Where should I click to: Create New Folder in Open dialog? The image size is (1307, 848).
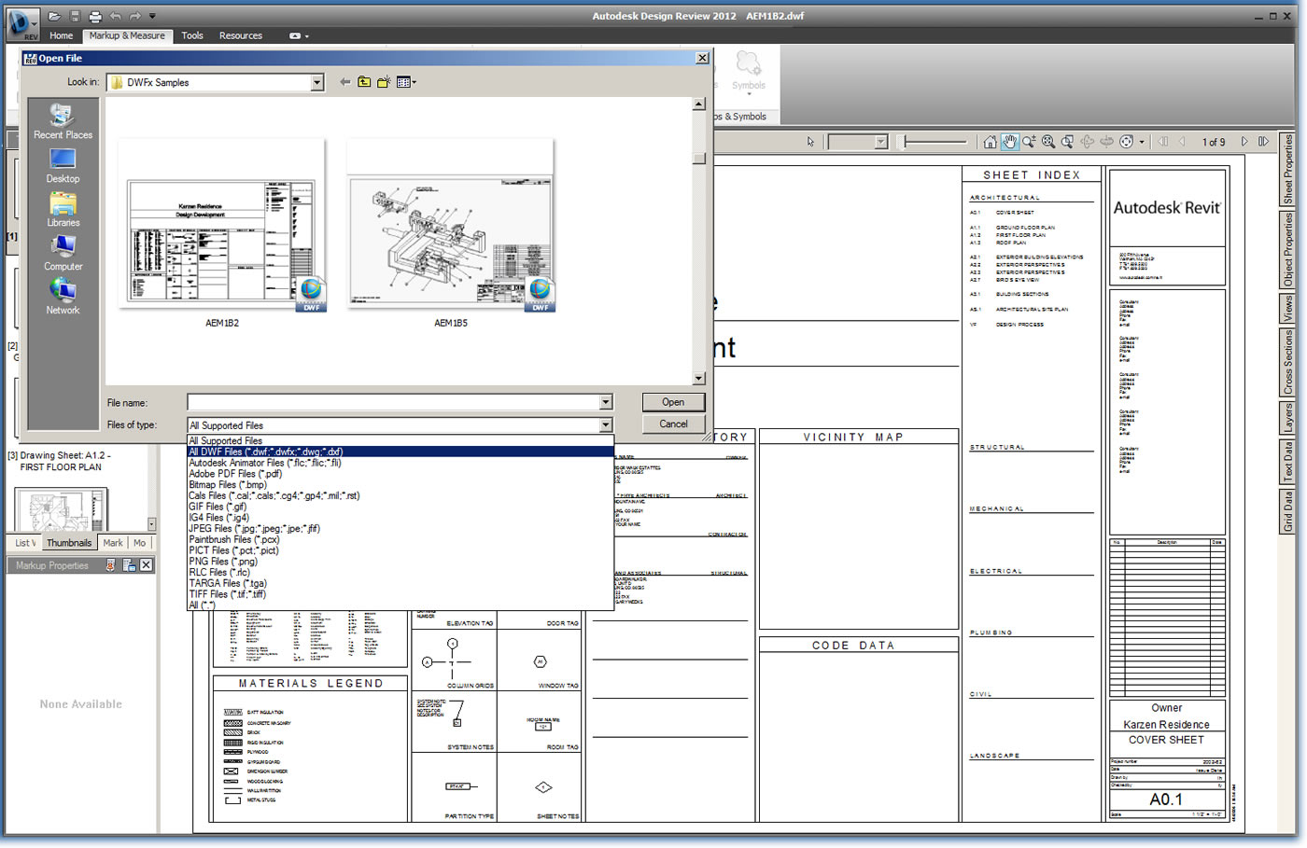pos(383,82)
